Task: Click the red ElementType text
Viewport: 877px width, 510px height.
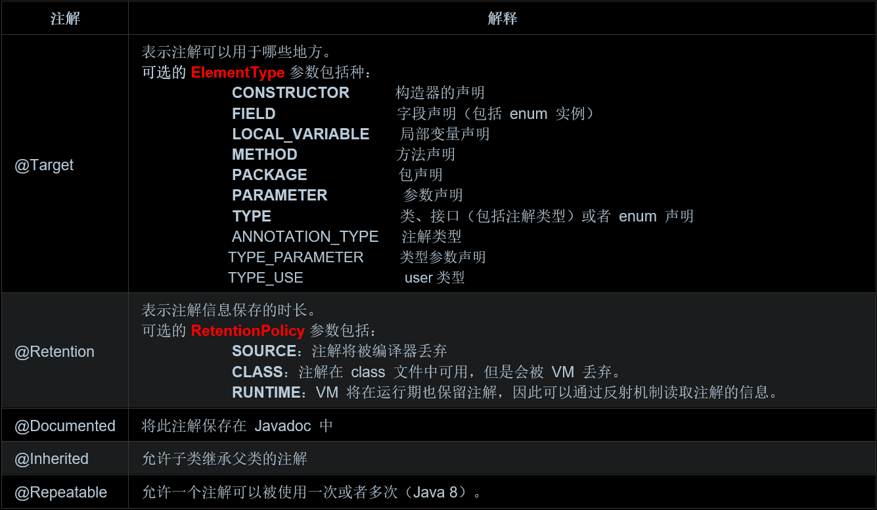Action: click(x=237, y=72)
